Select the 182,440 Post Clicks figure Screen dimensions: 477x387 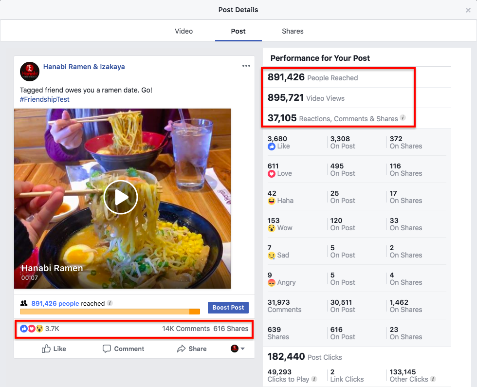(x=286, y=356)
